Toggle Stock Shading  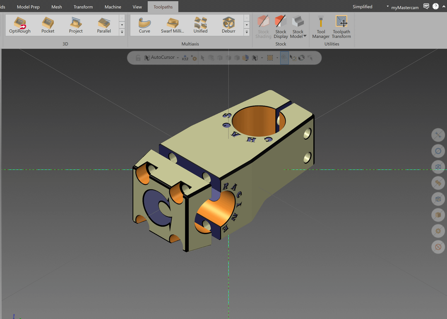[263, 27]
